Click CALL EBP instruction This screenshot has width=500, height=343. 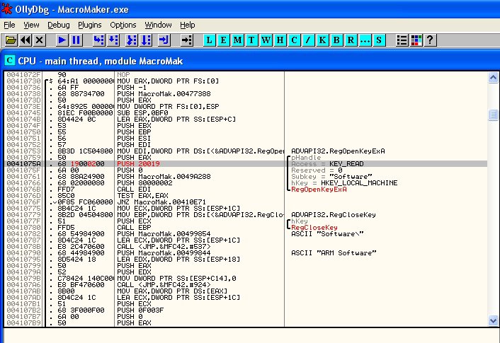tap(134, 228)
